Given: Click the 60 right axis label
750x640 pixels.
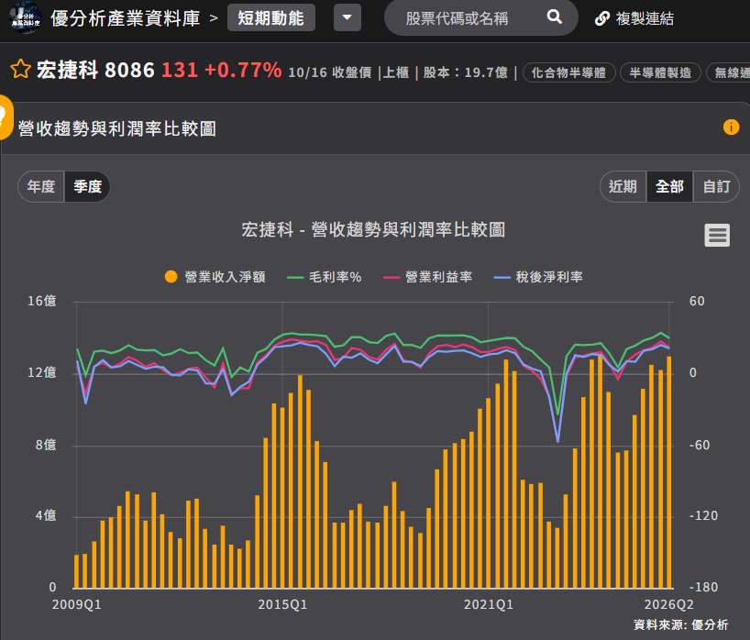Looking at the screenshot, I should 697,301.
